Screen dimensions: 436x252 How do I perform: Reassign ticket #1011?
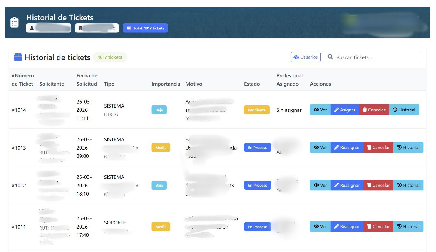point(347,227)
